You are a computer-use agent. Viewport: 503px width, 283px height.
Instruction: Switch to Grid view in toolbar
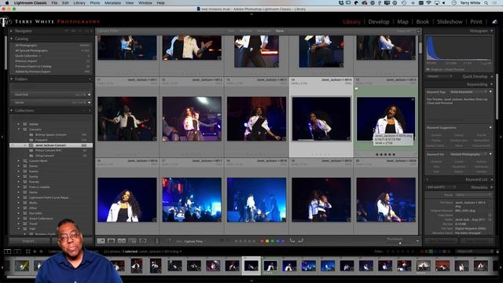pyautogui.click(x=101, y=241)
